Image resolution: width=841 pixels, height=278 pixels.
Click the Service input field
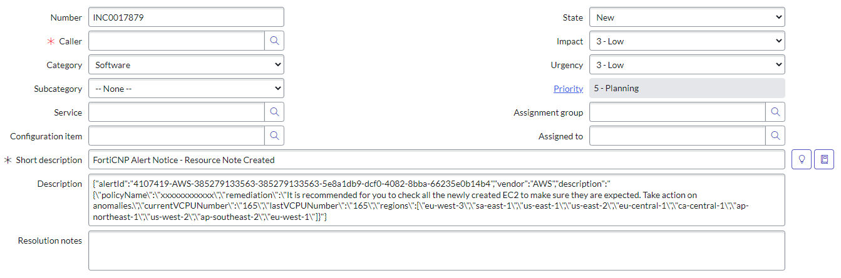176,112
